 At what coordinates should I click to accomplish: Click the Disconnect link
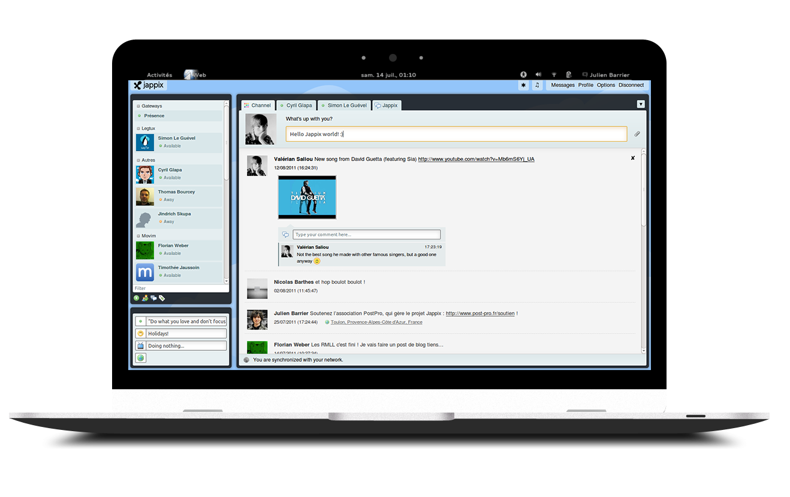point(631,85)
